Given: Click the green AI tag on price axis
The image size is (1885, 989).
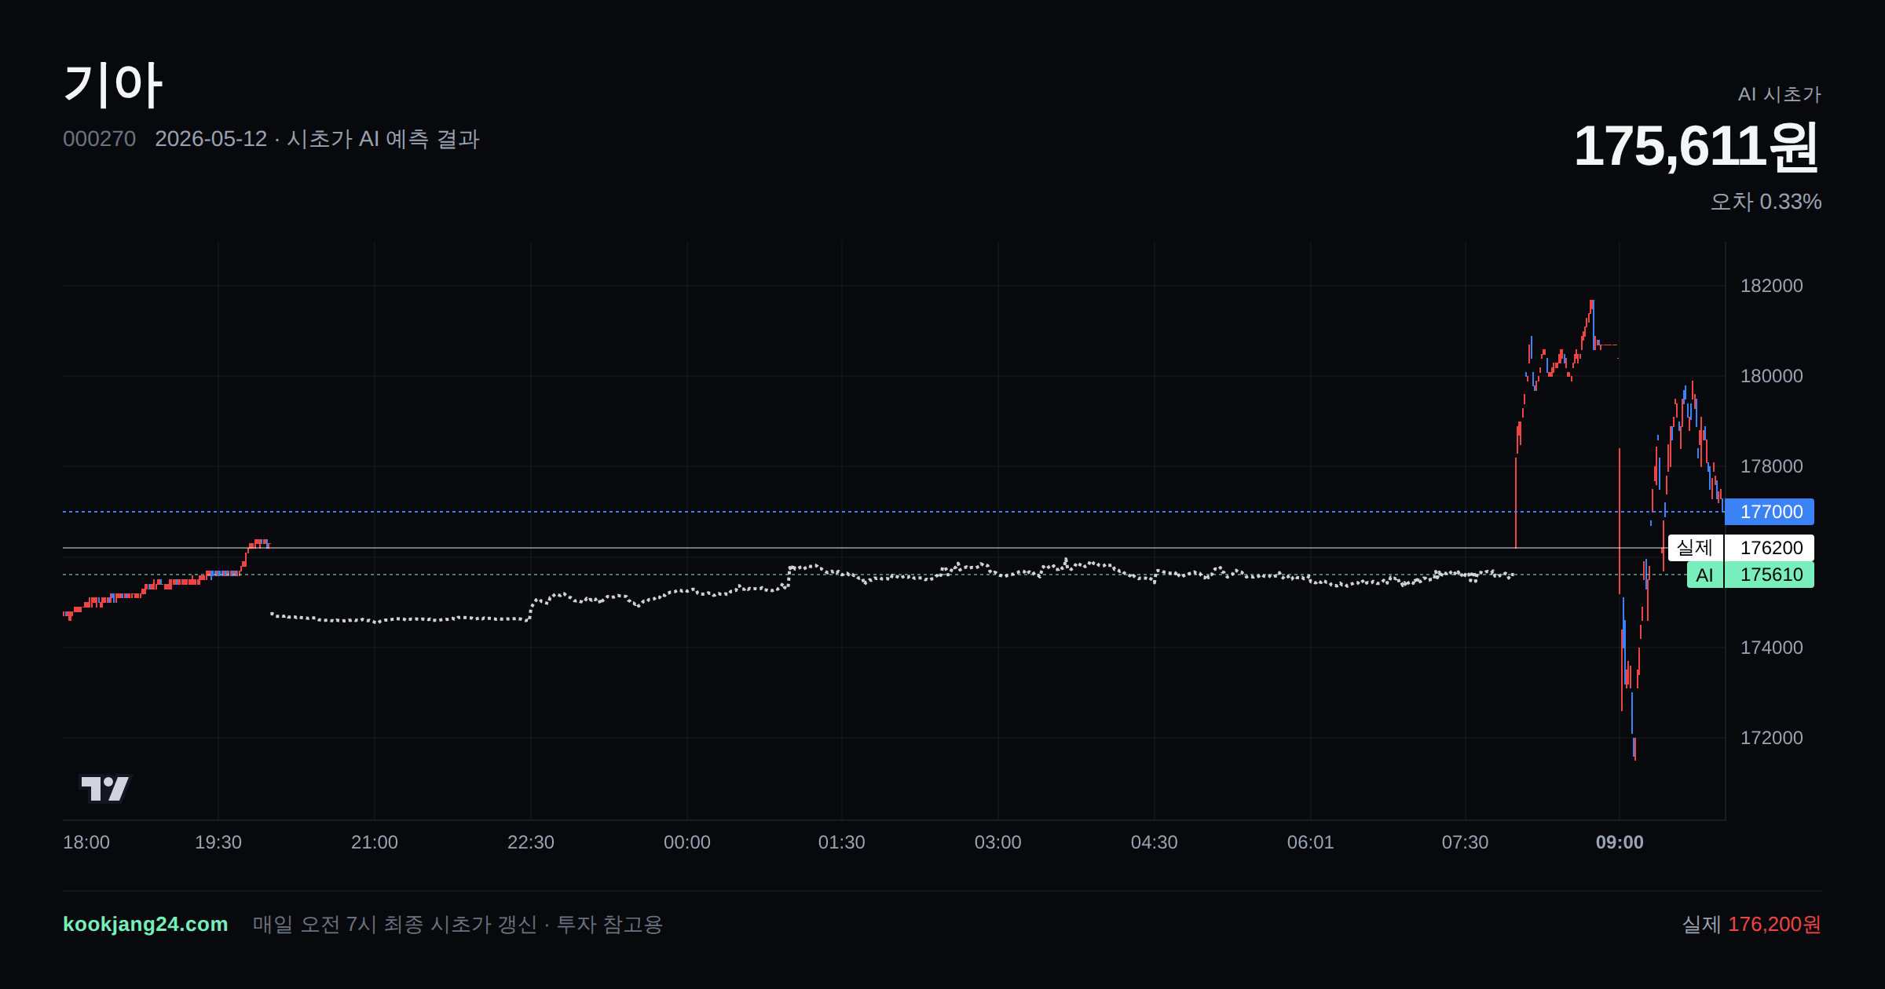Looking at the screenshot, I should 1704,575.
